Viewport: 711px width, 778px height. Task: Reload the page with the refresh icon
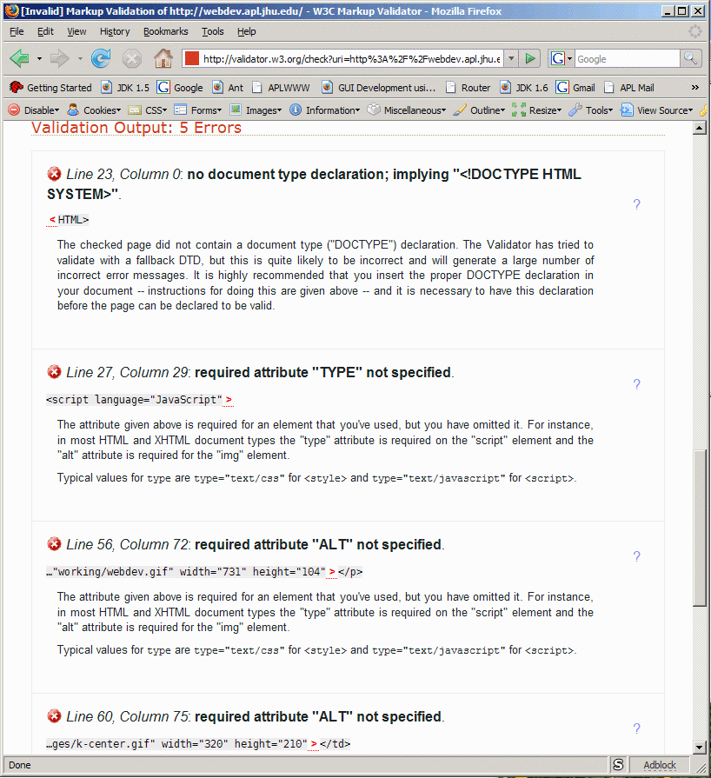pos(101,58)
